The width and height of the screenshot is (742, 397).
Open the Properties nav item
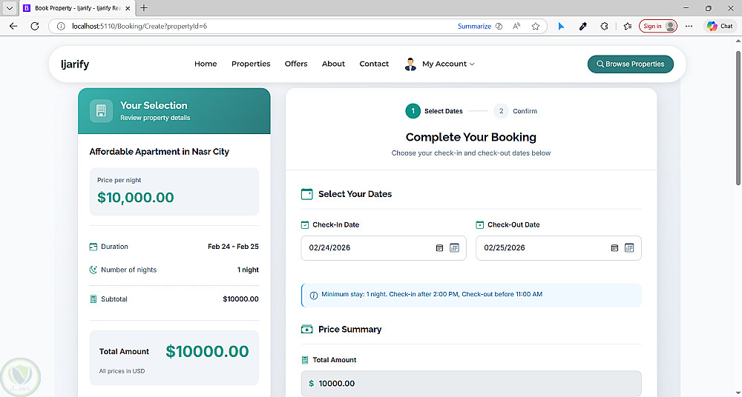251,64
